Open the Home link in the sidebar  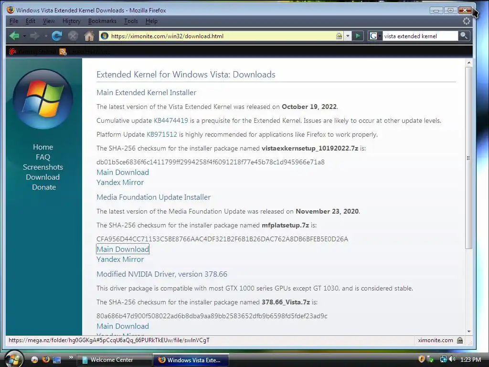[x=43, y=147]
